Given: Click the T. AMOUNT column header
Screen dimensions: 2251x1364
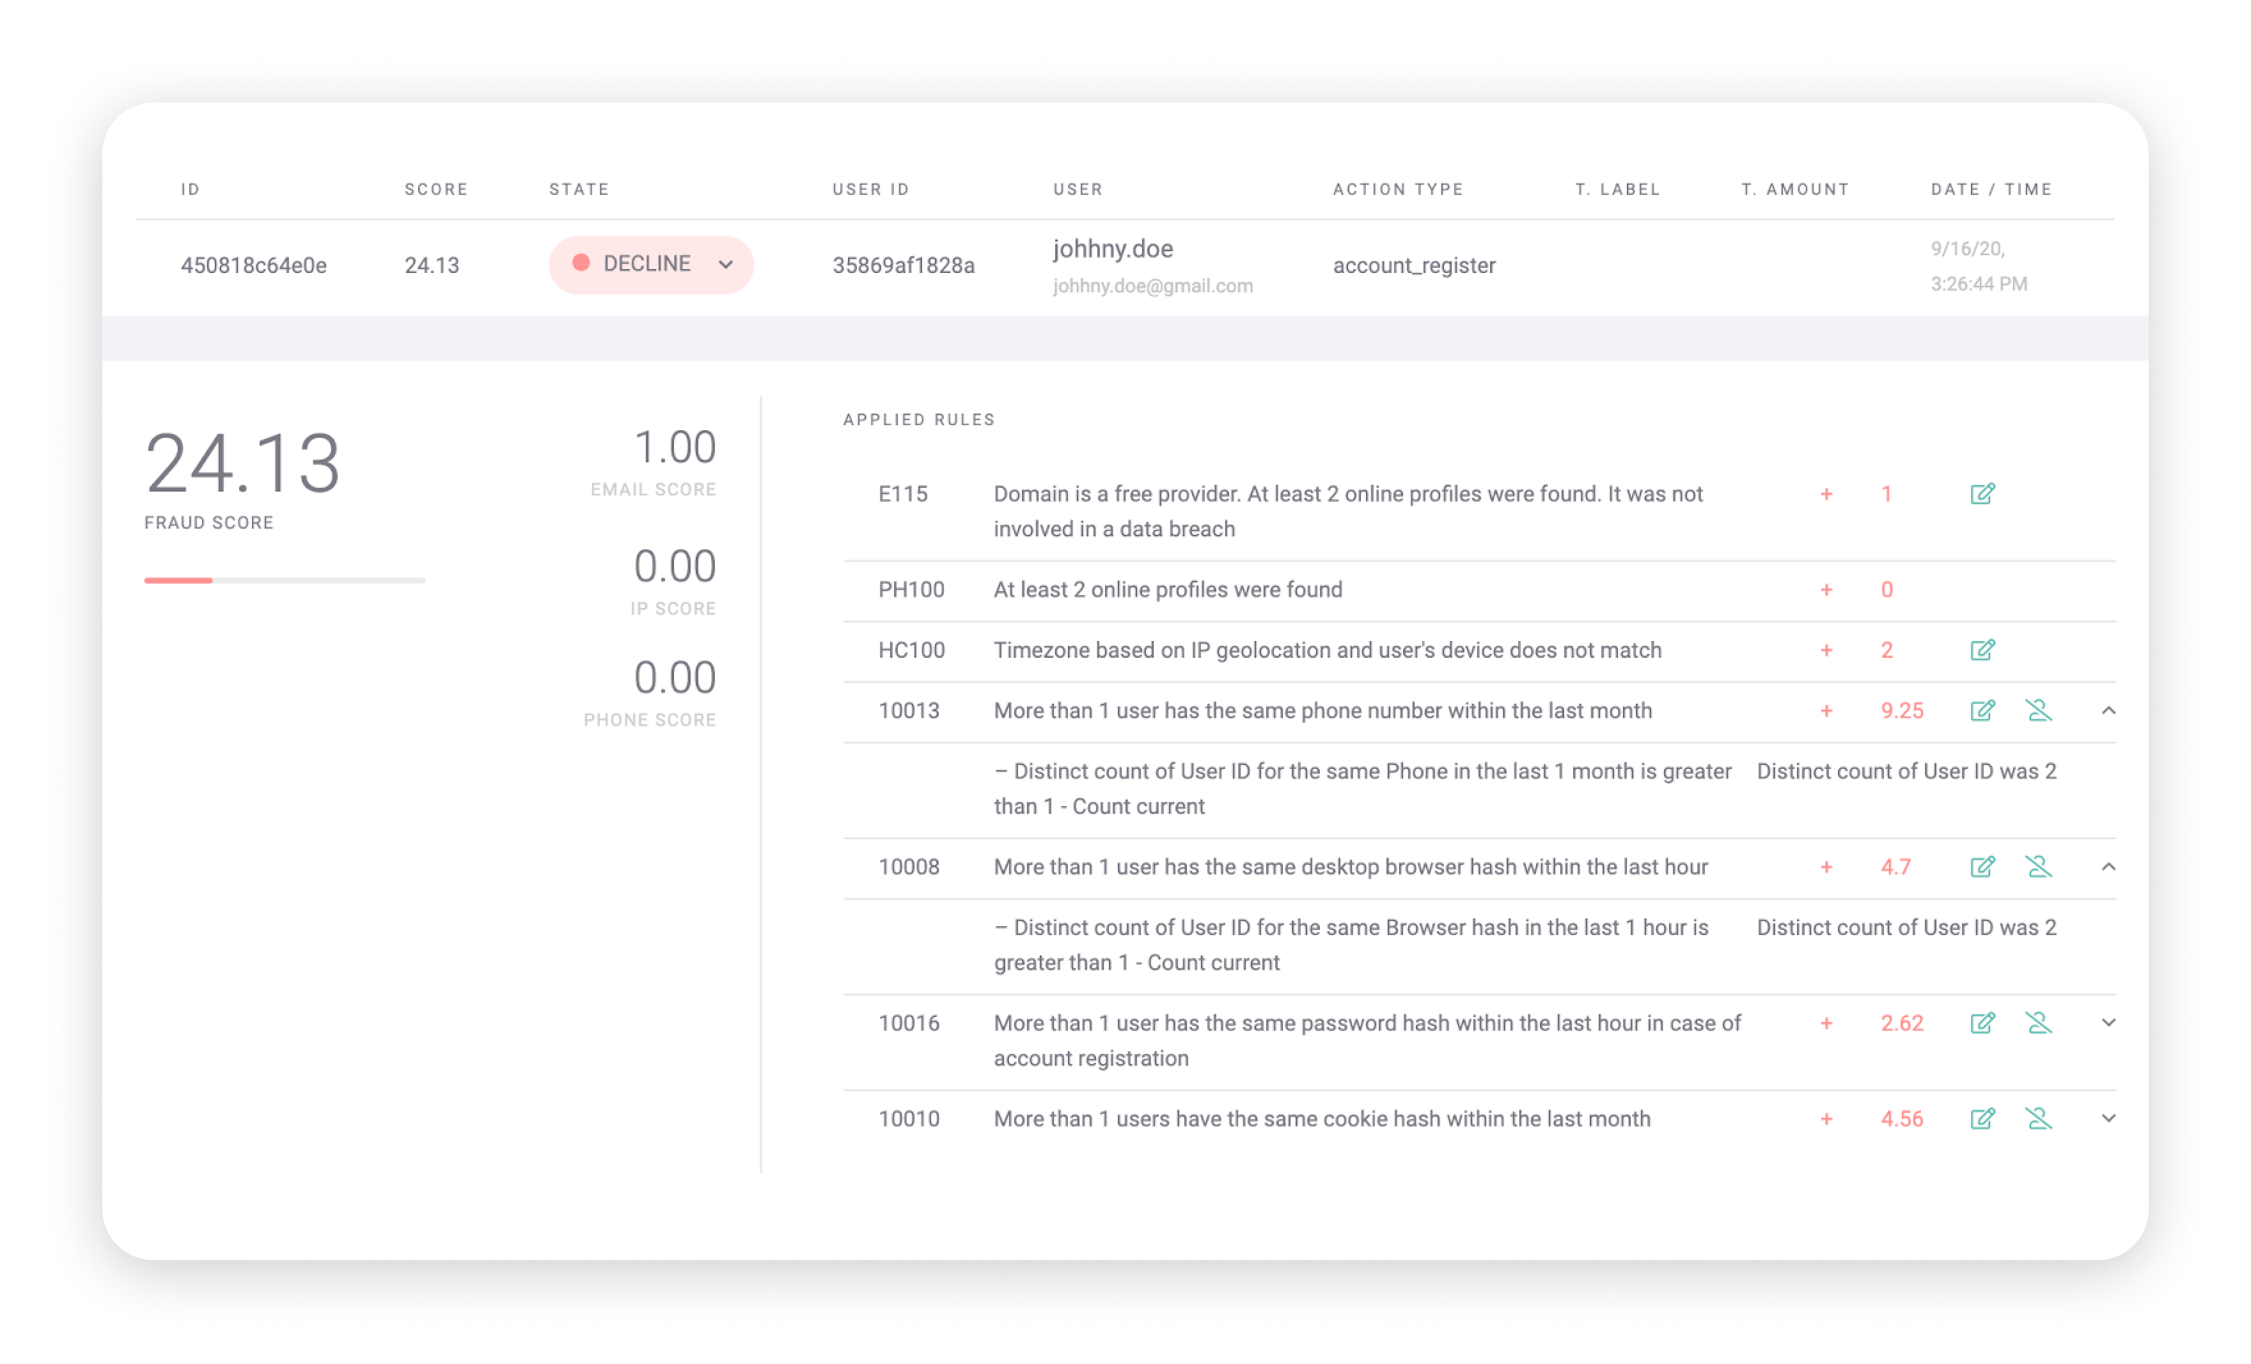Looking at the screenshot, I should point(1795,189).
